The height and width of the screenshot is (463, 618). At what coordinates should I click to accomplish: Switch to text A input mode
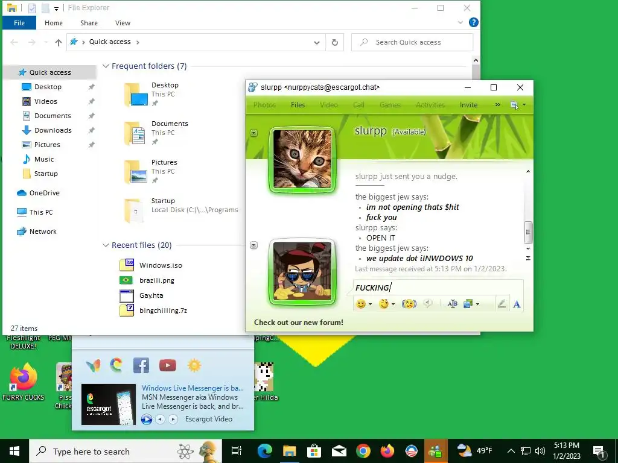(x=517, y=304)
